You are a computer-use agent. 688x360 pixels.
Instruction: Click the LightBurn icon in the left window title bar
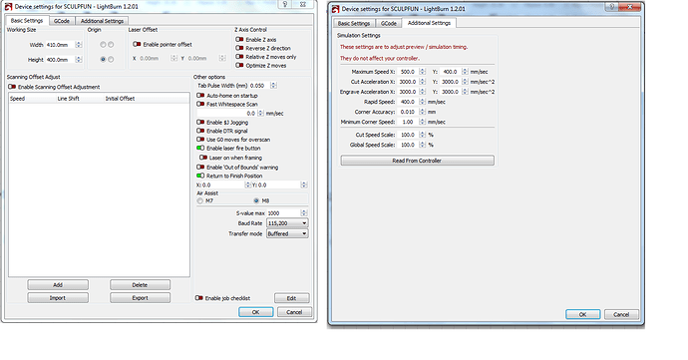point(8,6)
